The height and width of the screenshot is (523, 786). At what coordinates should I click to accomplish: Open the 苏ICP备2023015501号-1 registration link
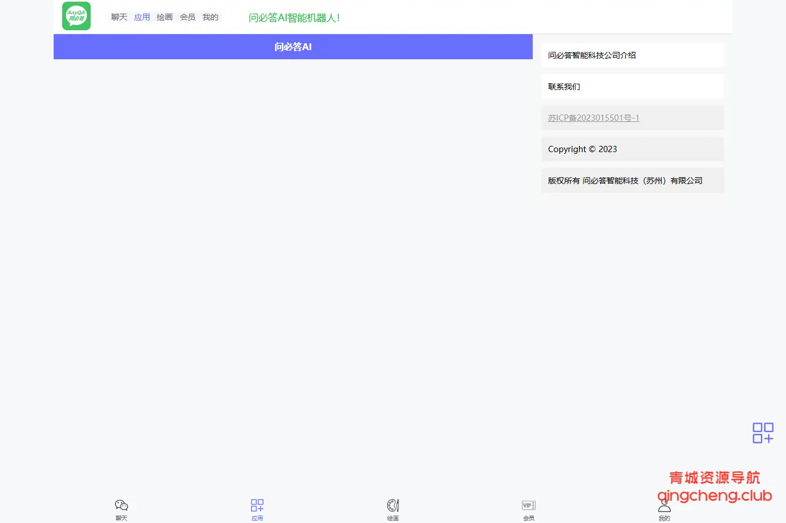593,117
